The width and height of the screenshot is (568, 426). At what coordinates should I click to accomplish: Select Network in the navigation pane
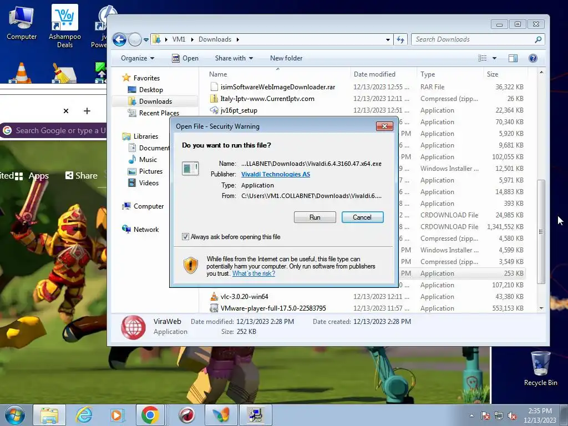click(146, 229)
